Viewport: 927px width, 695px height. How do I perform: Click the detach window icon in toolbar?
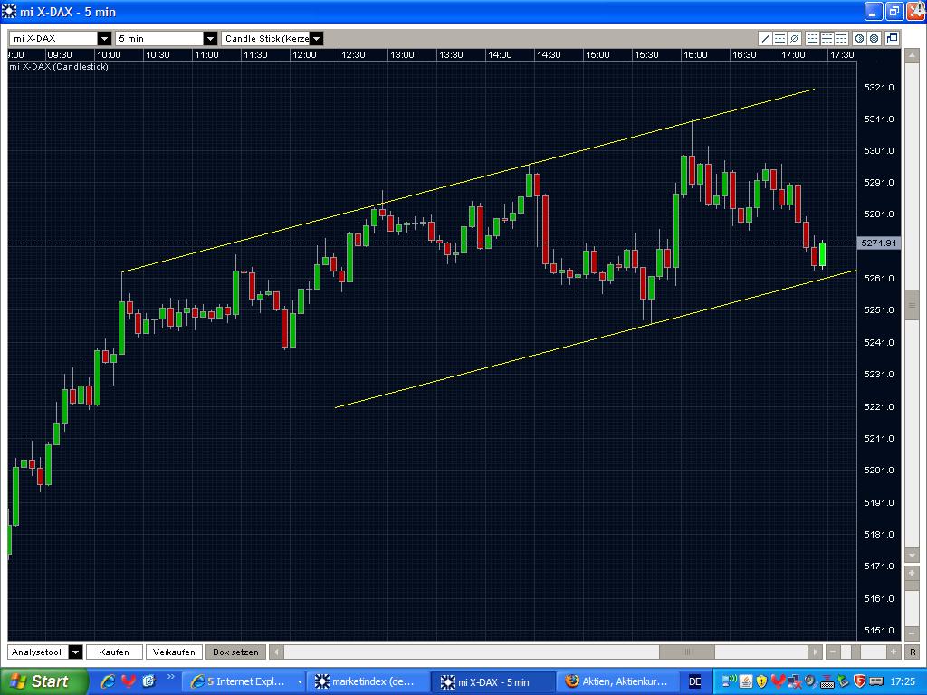(892, 39)
